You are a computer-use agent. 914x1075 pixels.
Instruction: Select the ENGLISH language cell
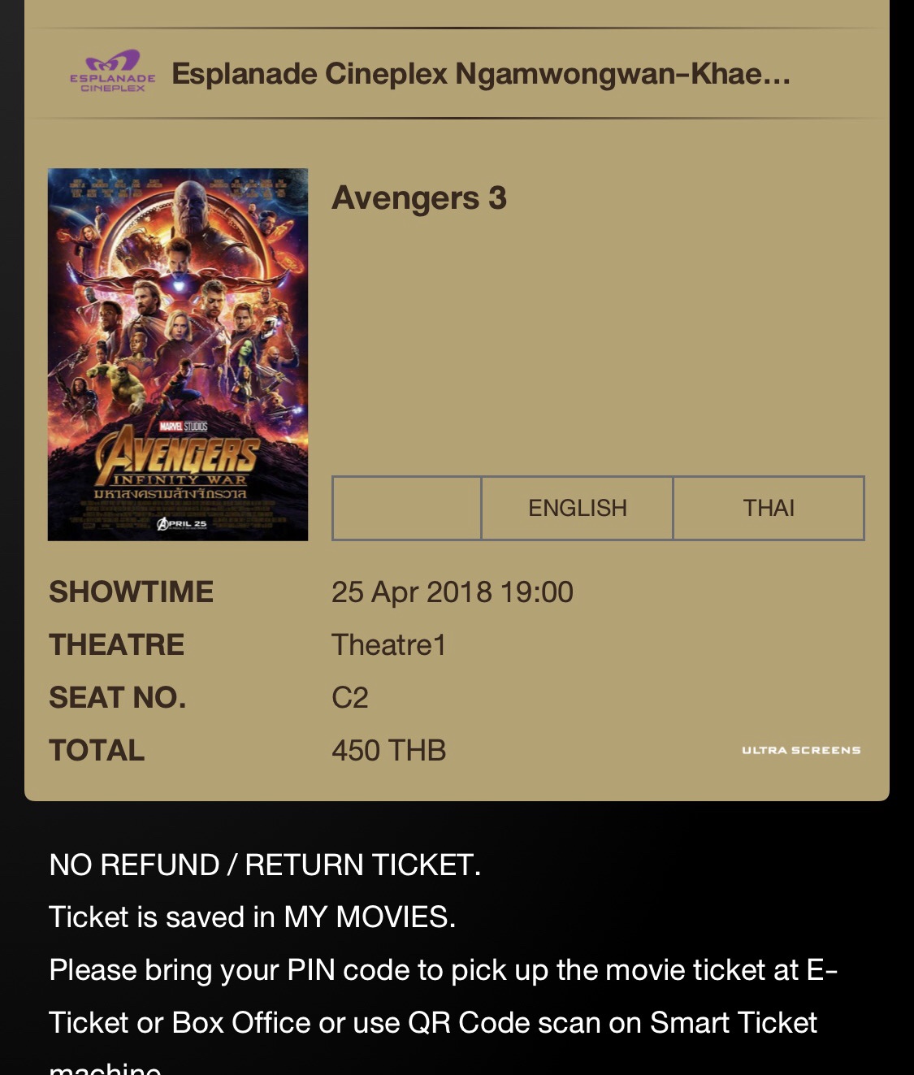point(578,508)
